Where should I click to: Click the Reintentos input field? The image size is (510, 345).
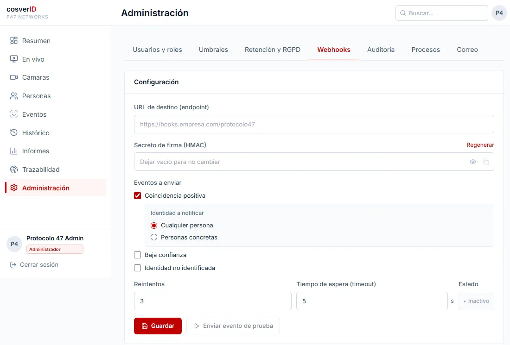coord(213,301)
